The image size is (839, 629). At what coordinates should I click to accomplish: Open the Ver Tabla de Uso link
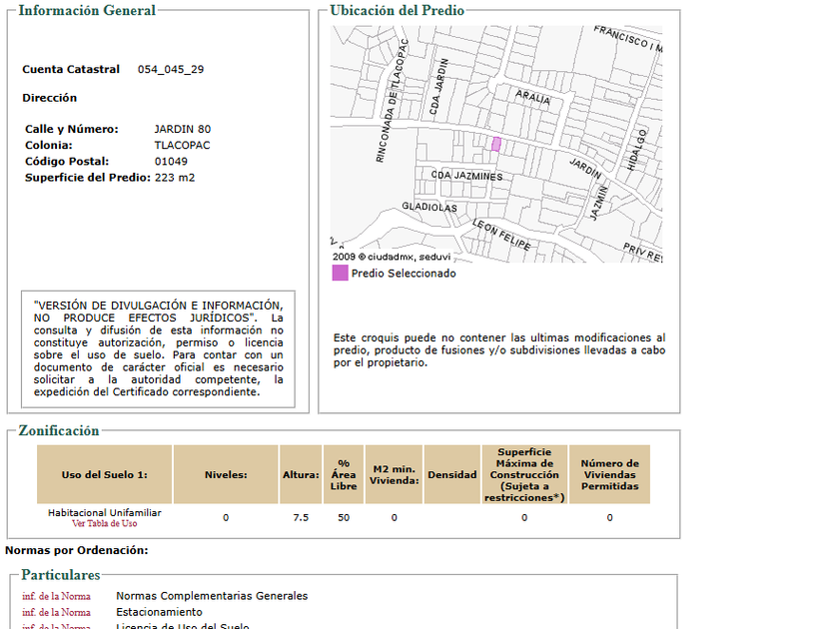(x=104, y=523)
